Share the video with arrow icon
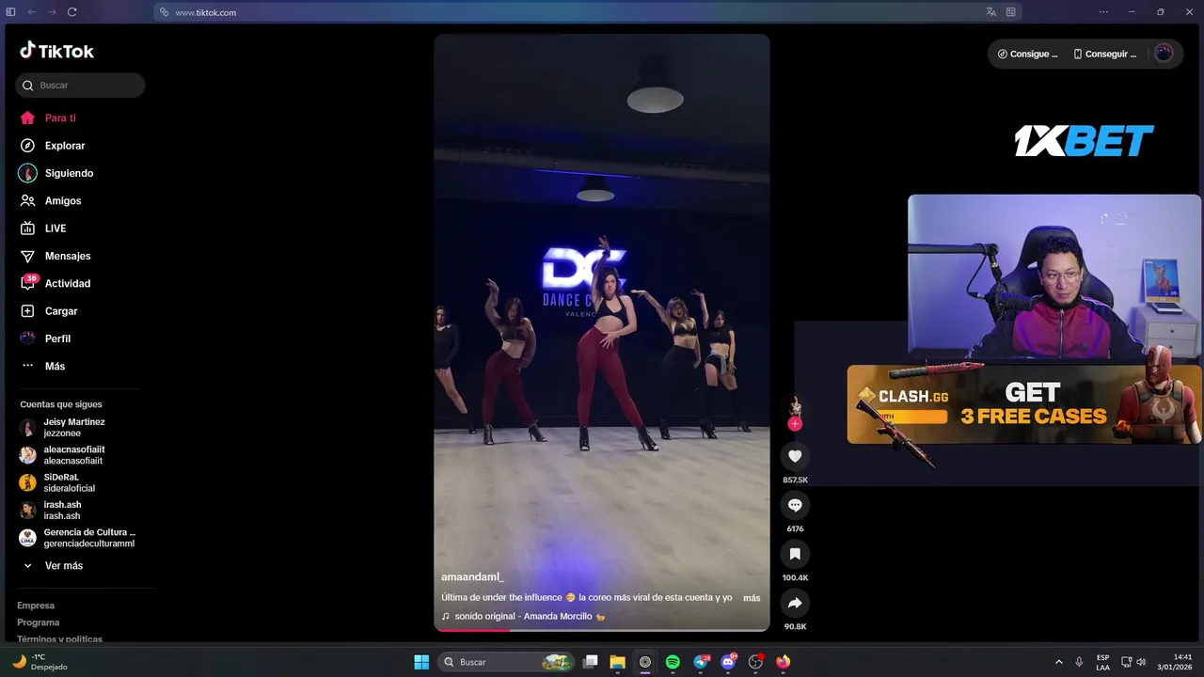The height and width of the screenshot is (677, 1204). 795,603
